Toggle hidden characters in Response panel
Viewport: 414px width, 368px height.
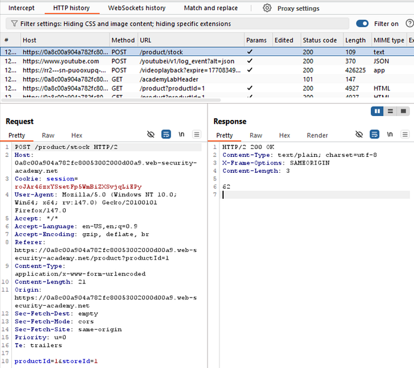pos(359,134)
